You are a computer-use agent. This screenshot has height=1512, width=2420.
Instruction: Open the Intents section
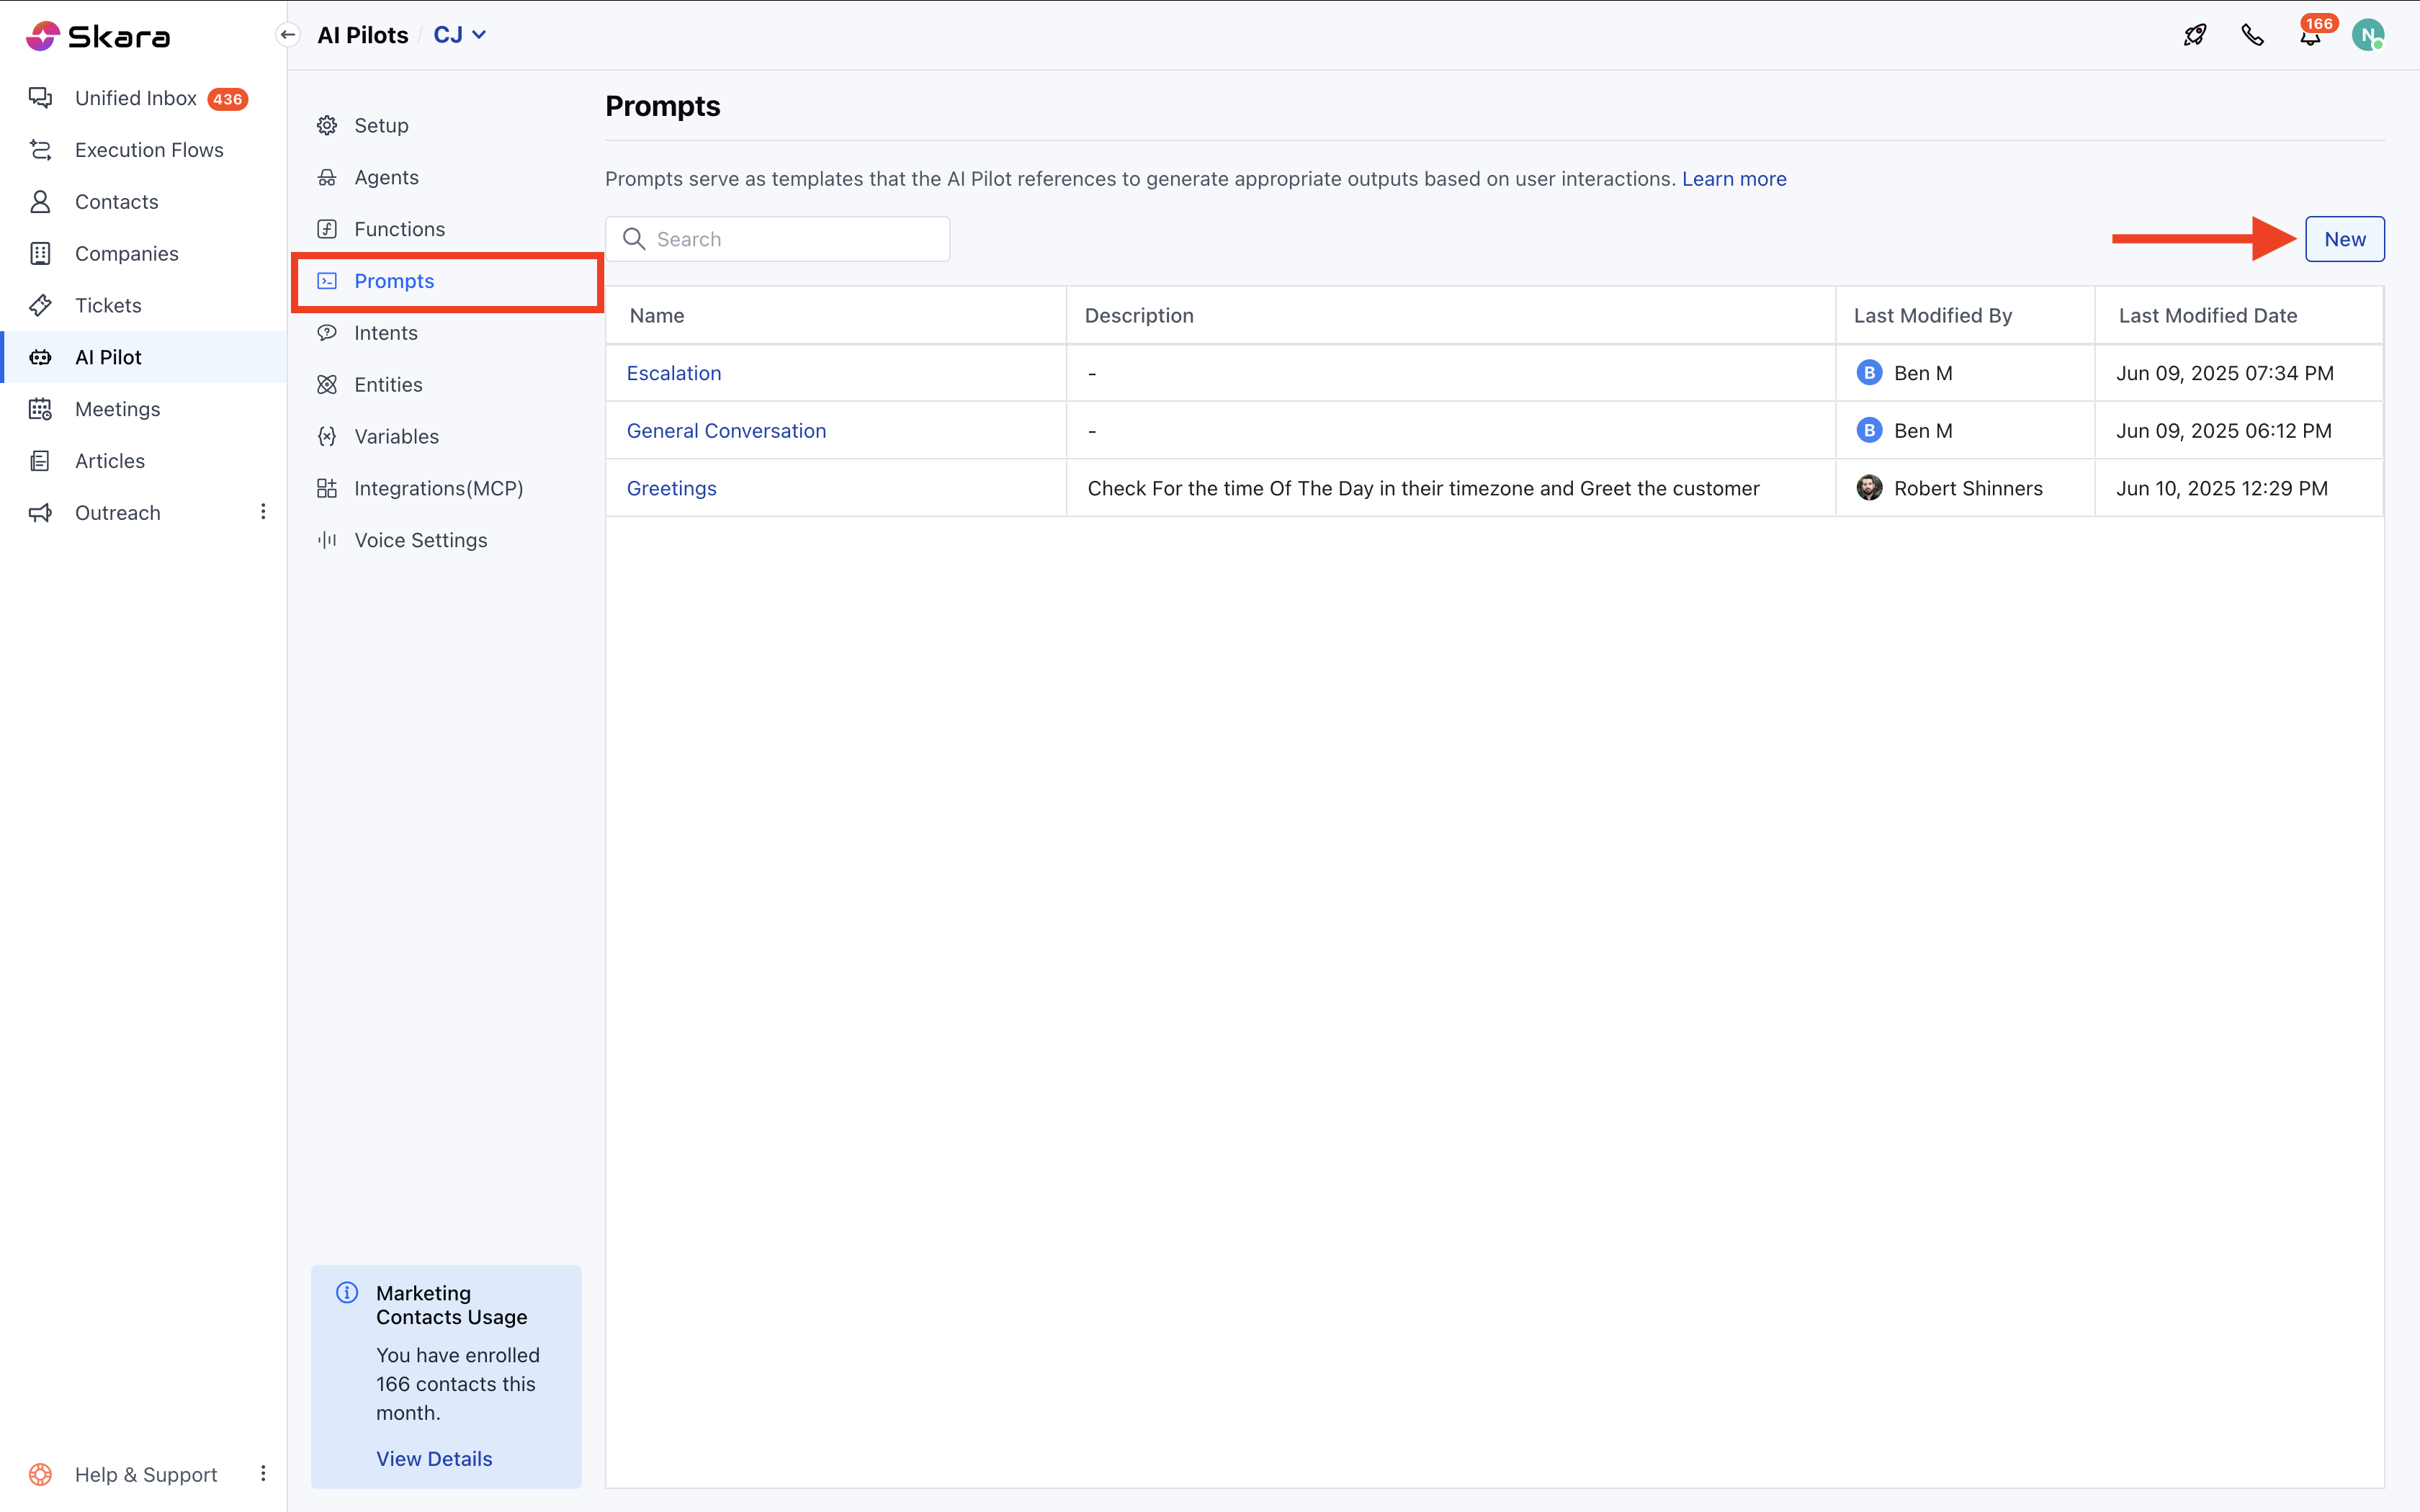(386, 332)
